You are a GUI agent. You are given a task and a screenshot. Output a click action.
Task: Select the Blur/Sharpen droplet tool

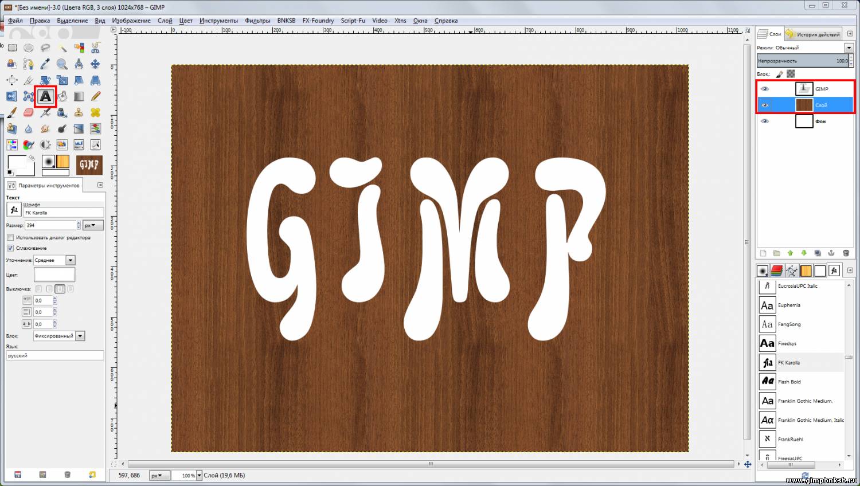[x=29, y=129]
